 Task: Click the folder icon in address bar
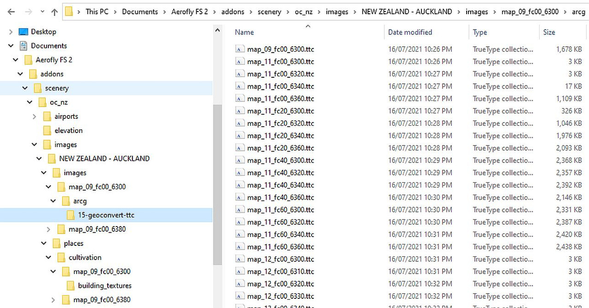coord(69,12)
